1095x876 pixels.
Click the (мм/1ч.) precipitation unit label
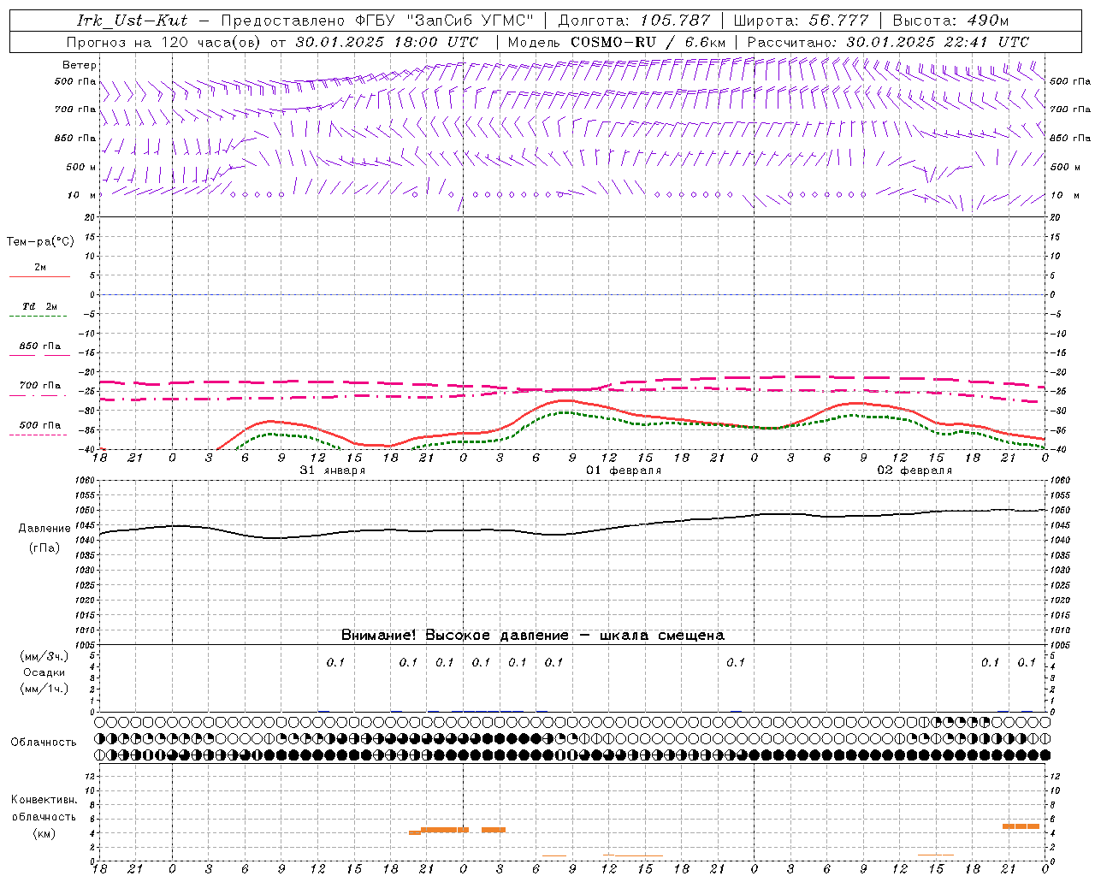(x=44, y=689)
